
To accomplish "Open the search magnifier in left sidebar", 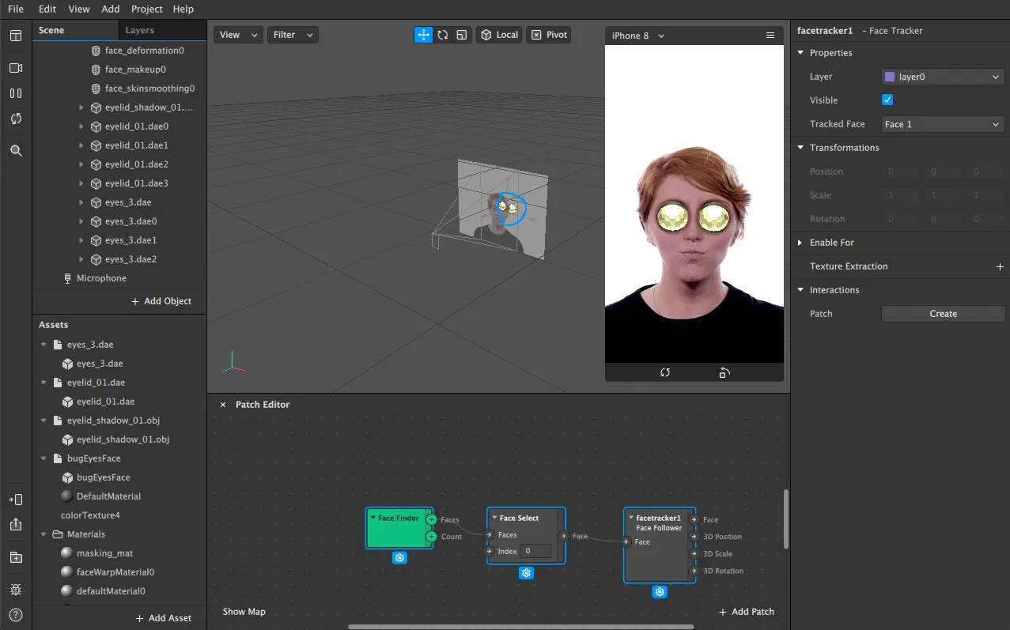I will [16, 150].
